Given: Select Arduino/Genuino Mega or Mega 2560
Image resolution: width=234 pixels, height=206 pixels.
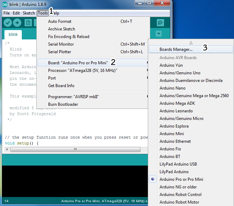Looking at the screenshot, I should [191, 96].
